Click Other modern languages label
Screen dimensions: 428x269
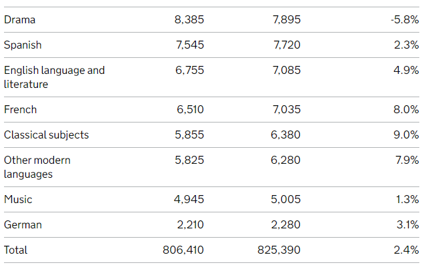click(37, 167)
